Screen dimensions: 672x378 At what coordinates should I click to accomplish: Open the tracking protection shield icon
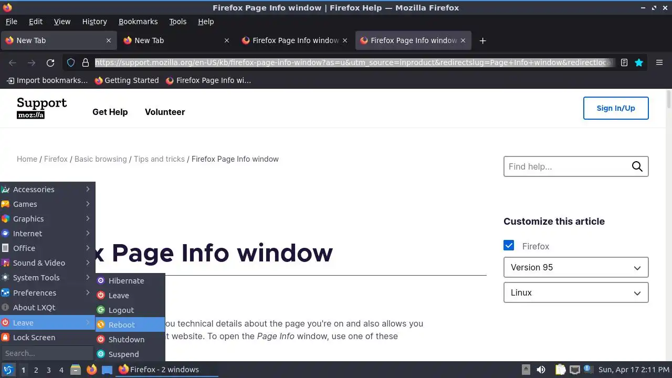click(71, 62)
